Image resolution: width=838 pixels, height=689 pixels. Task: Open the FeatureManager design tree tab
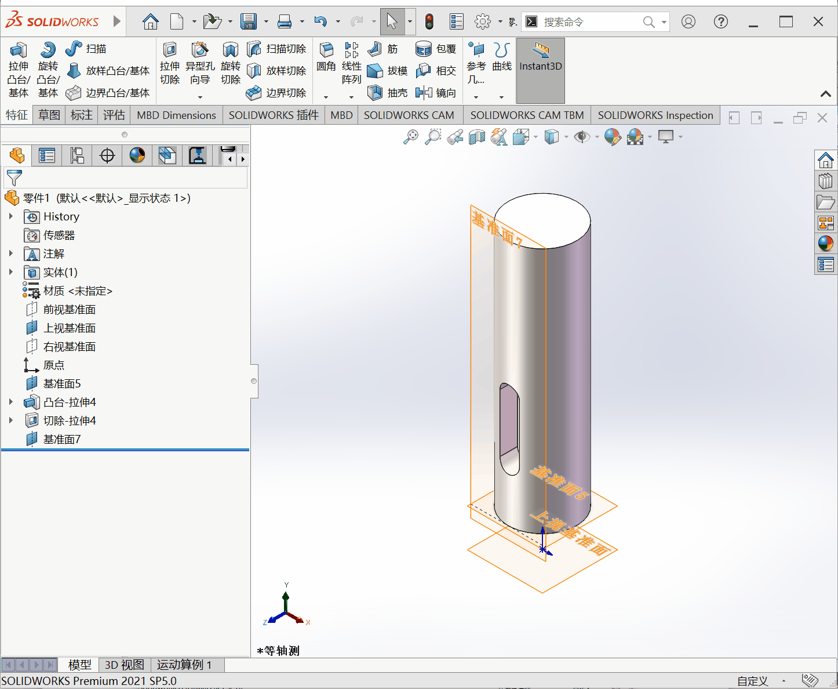(x=17, y=155)
